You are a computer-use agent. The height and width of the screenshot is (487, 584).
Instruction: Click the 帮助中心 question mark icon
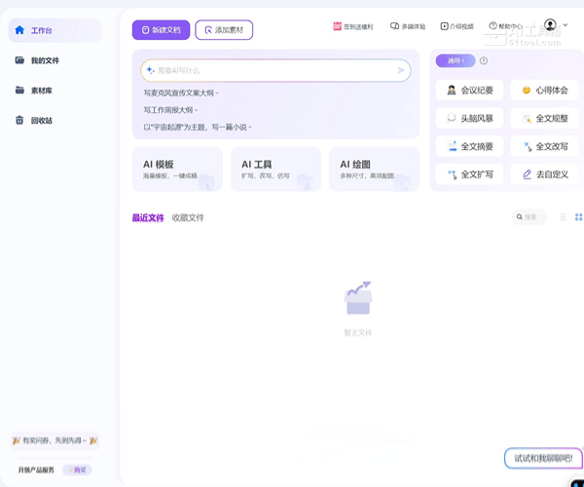point(493,26)
